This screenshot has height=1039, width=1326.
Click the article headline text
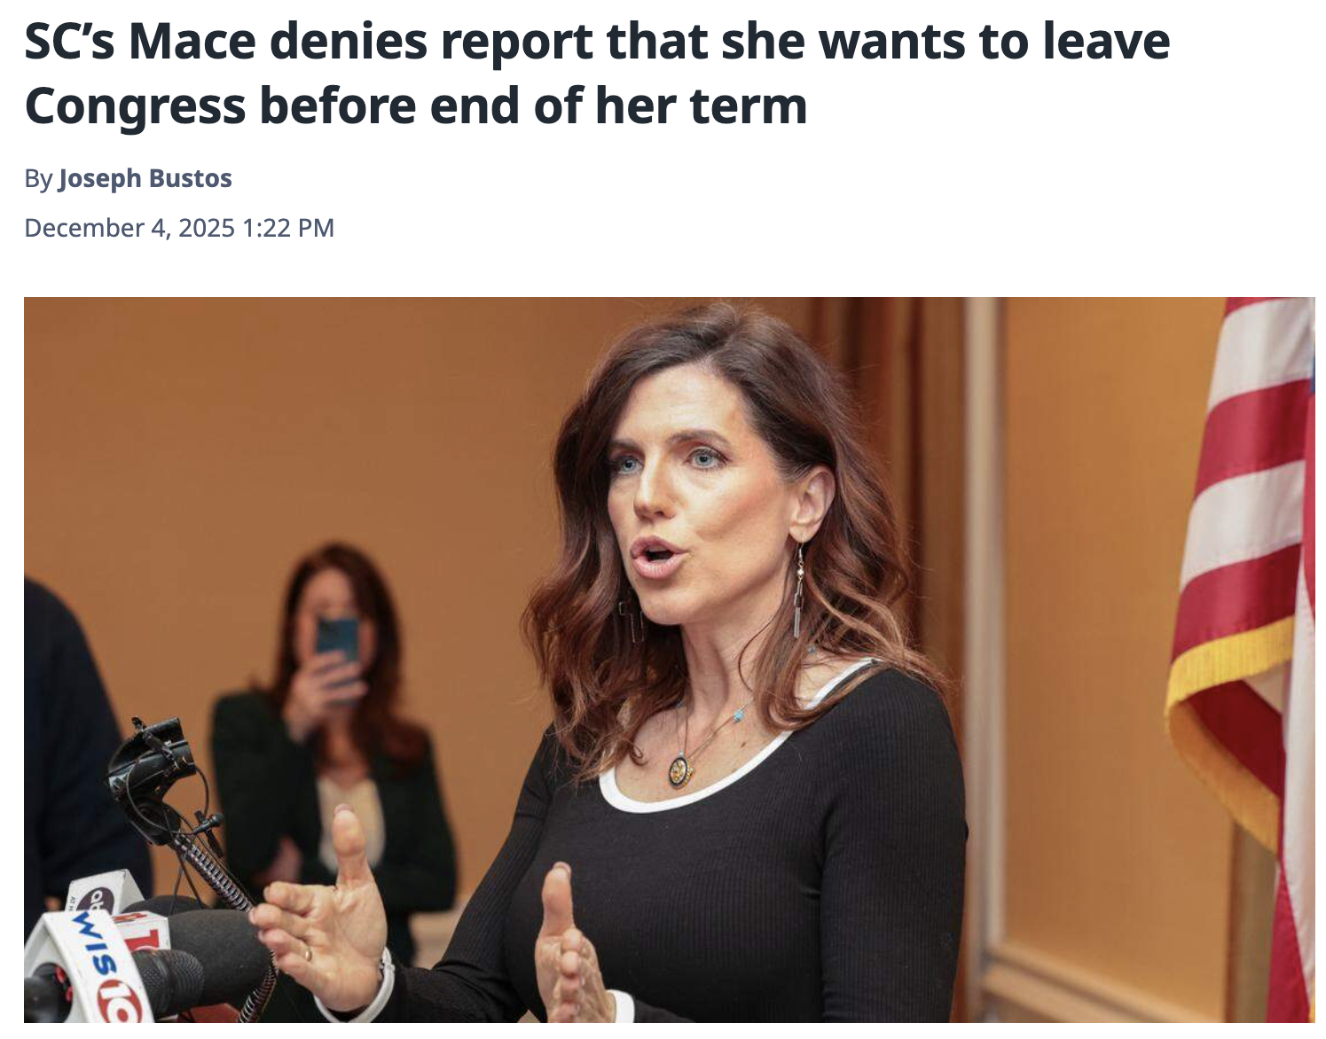(x=597, y=74)
